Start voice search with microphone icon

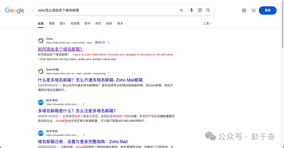point(191,10)
